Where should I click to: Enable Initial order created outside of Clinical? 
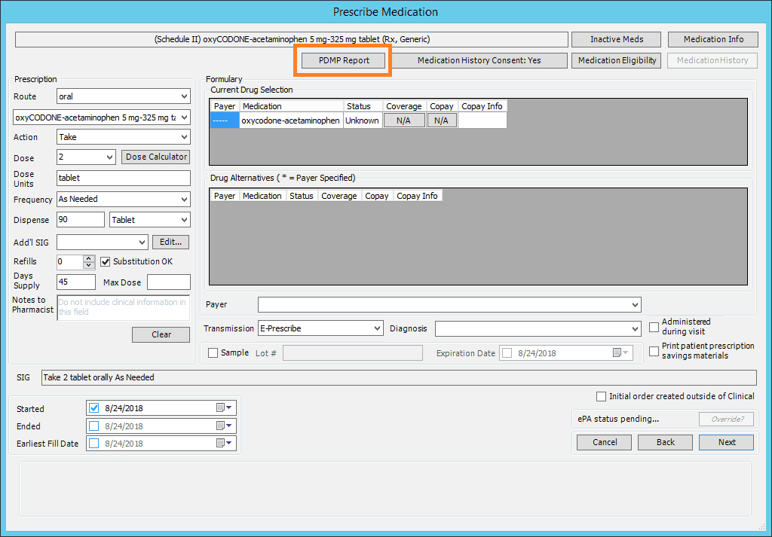(601, 396)
